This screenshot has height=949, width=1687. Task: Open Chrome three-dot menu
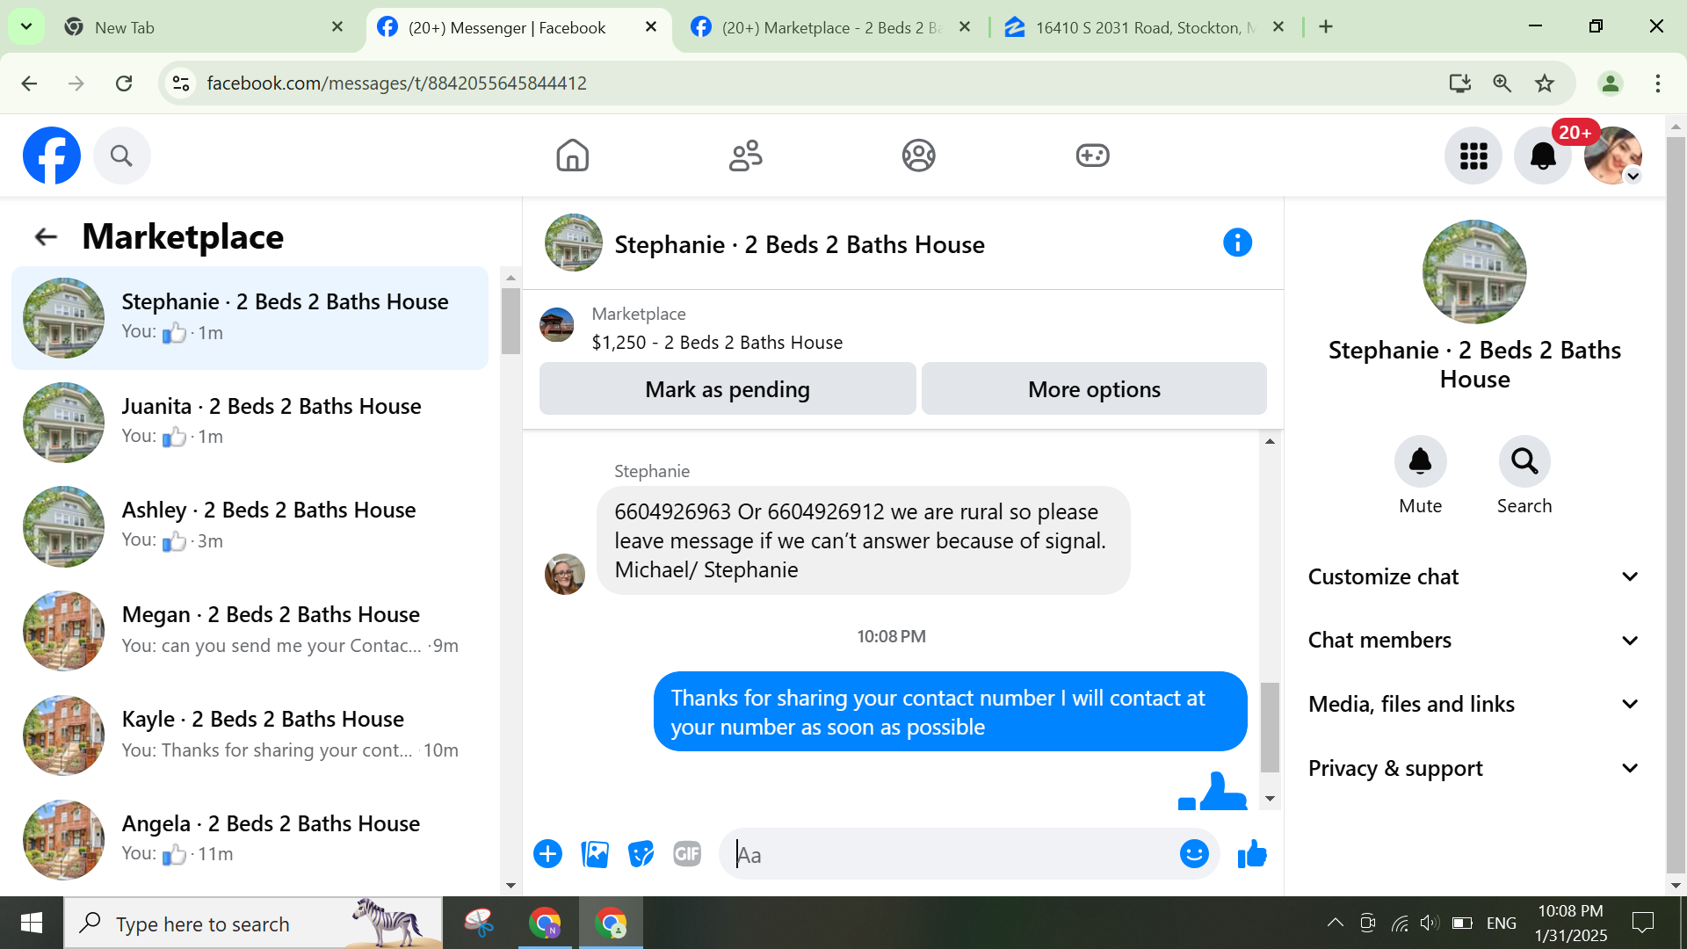tap(1658, 83)
